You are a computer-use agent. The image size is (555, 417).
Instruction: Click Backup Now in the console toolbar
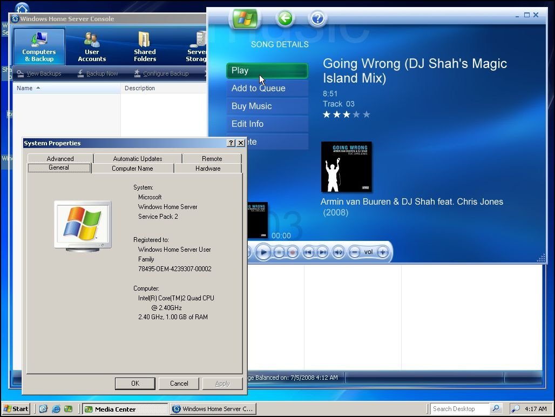[x=98, y=73]
